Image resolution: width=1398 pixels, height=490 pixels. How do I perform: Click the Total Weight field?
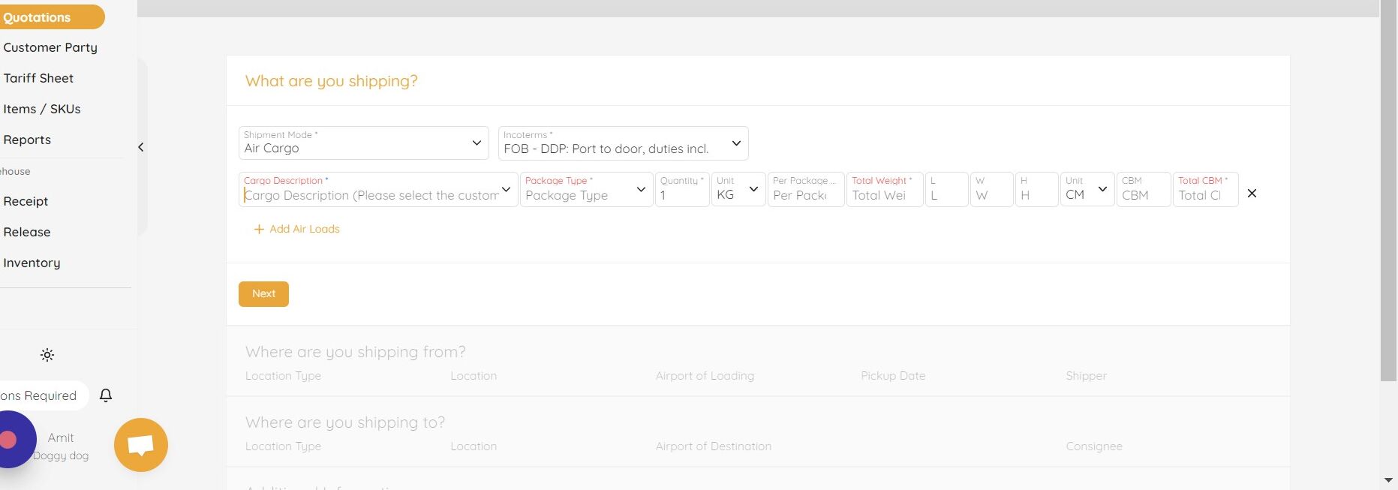coord(885,189)
